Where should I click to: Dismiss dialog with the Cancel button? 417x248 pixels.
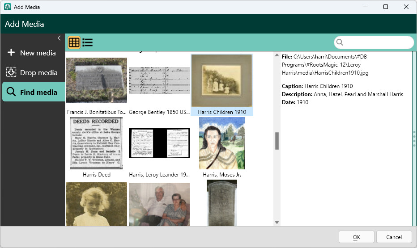click(x=394, y=237)
